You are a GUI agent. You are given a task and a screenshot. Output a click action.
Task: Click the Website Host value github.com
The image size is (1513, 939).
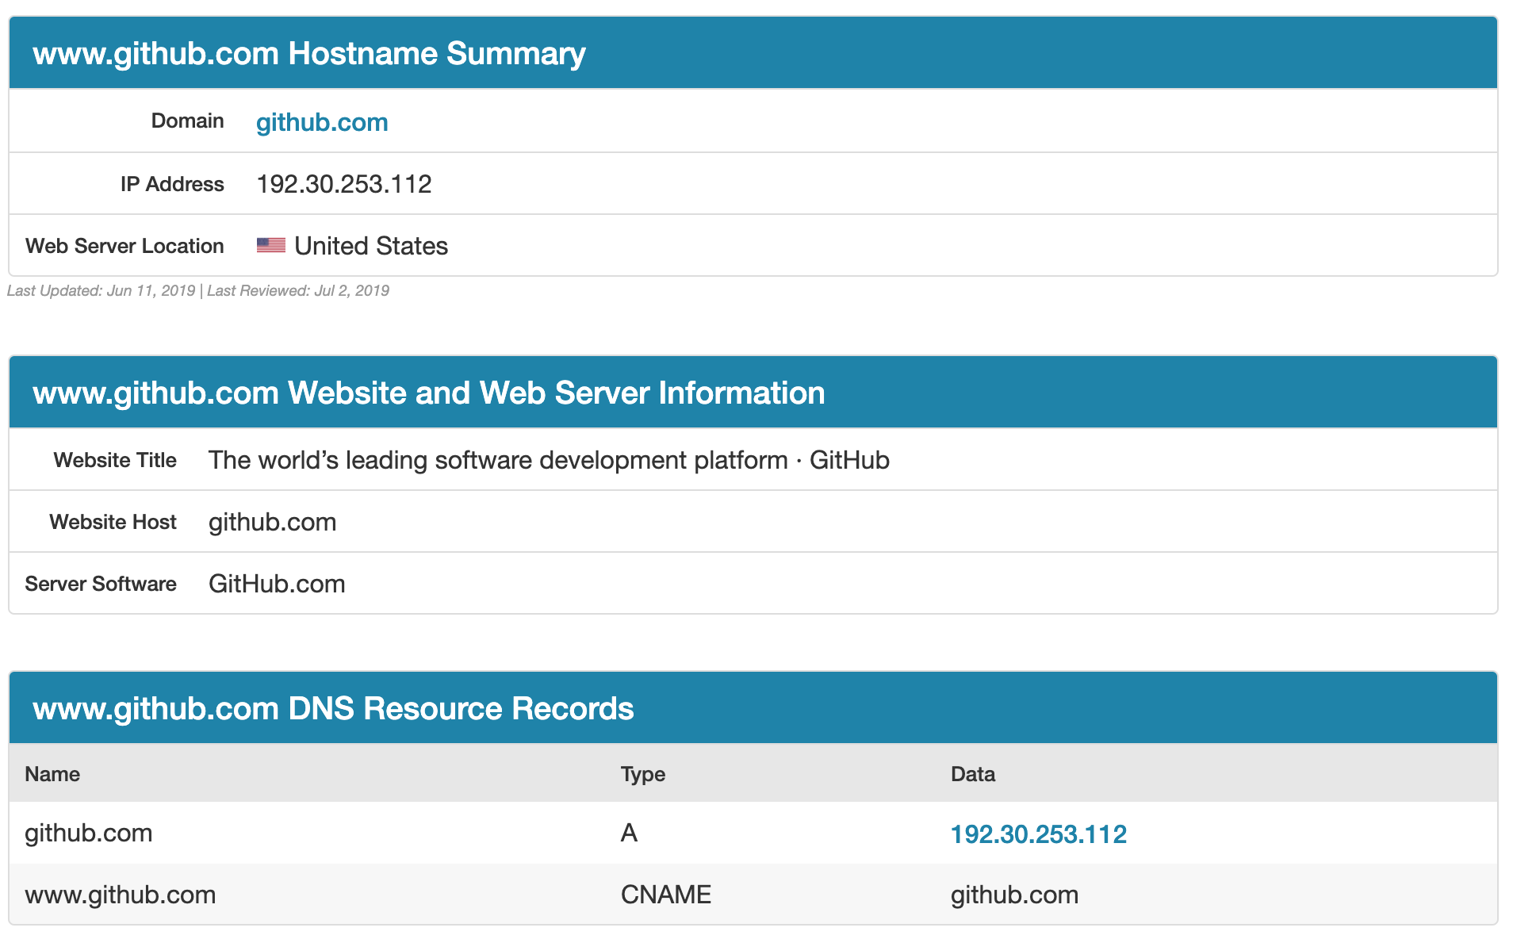273,522
